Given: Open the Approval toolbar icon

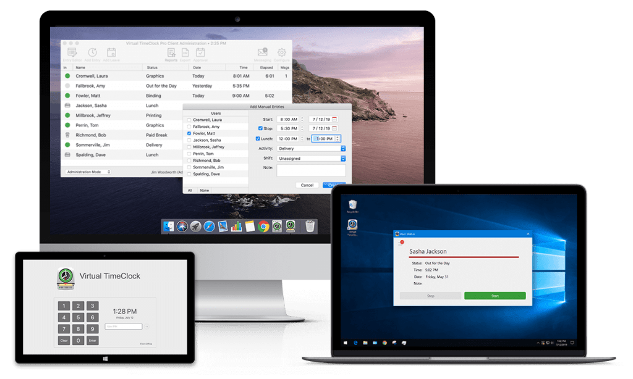Looking at the screenshot, I should pyautogui.click(x=200, y=52).
